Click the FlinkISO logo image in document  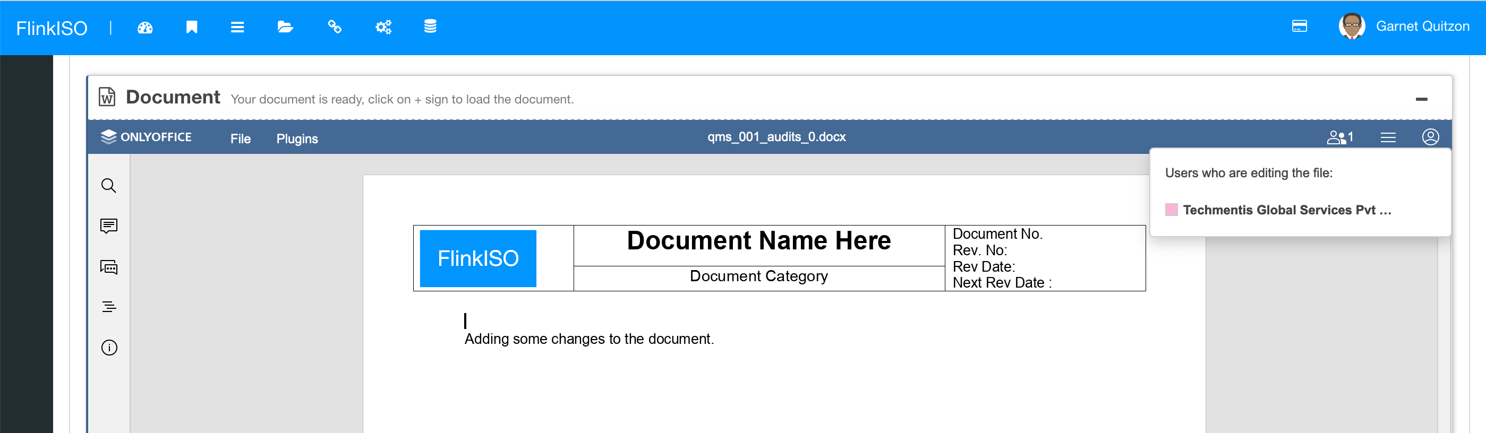click(x=477, y=258)
